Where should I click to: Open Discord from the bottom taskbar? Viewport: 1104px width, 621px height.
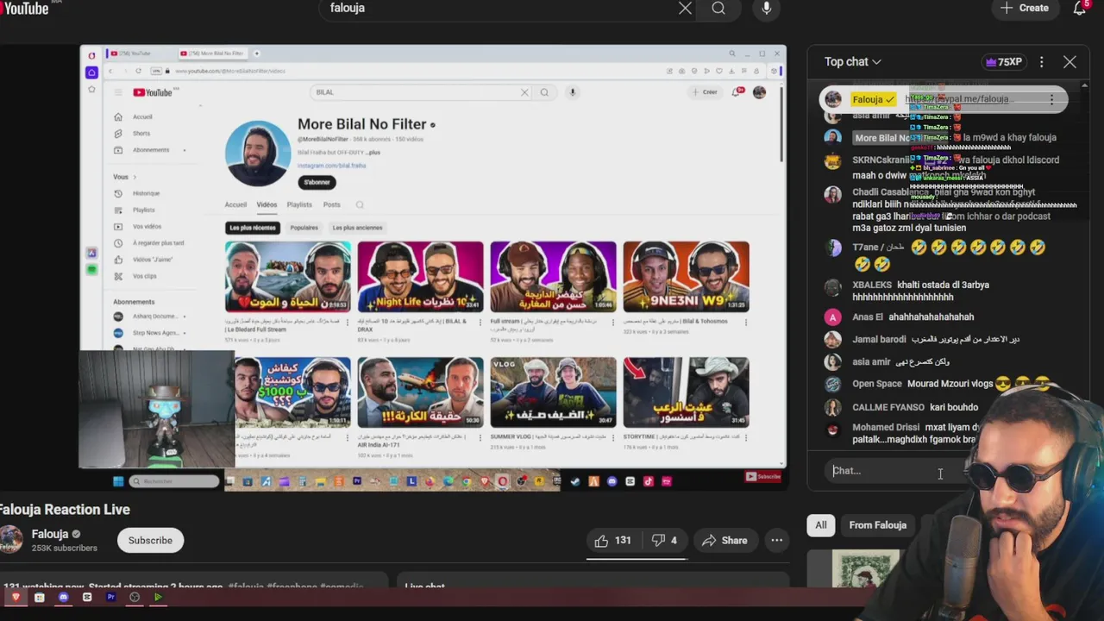coord(63,597)
